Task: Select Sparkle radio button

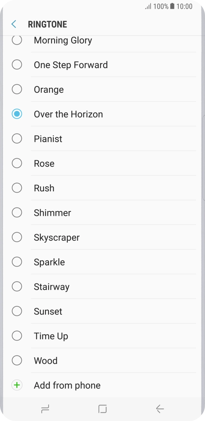Action: point(17,262)
